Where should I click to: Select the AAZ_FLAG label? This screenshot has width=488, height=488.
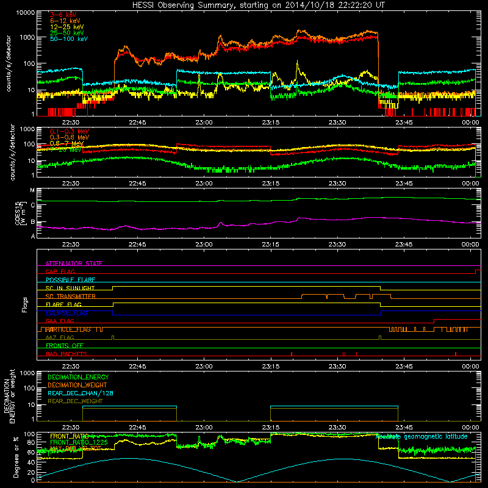click(x=60, y=337)
